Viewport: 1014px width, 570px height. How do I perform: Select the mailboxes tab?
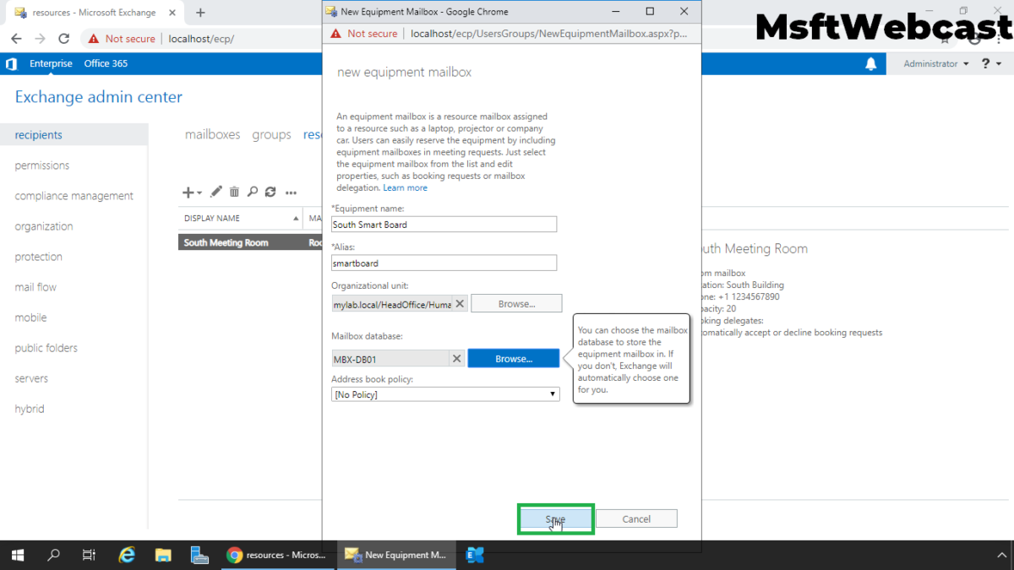(x=212, y=134)
